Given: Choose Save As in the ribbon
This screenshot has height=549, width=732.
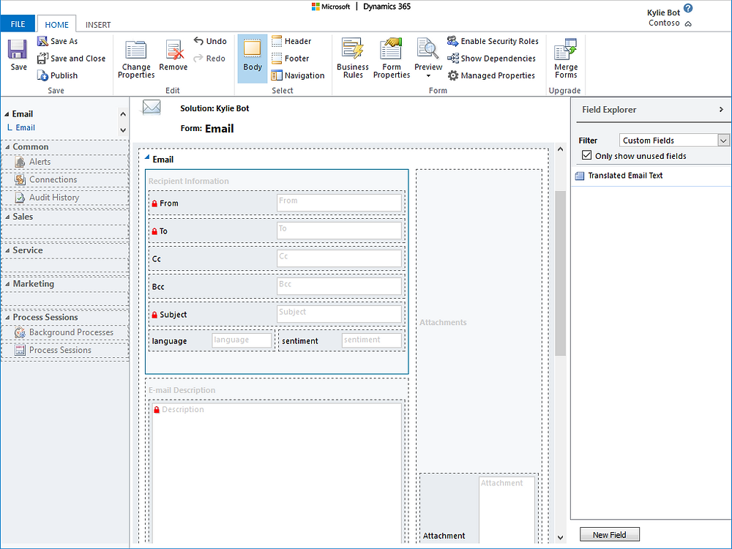Looking at the screenshot, I should click(x=57, y=41).
